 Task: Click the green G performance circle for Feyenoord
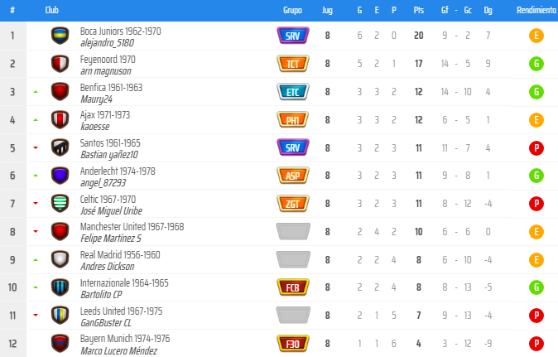point(536,64)
